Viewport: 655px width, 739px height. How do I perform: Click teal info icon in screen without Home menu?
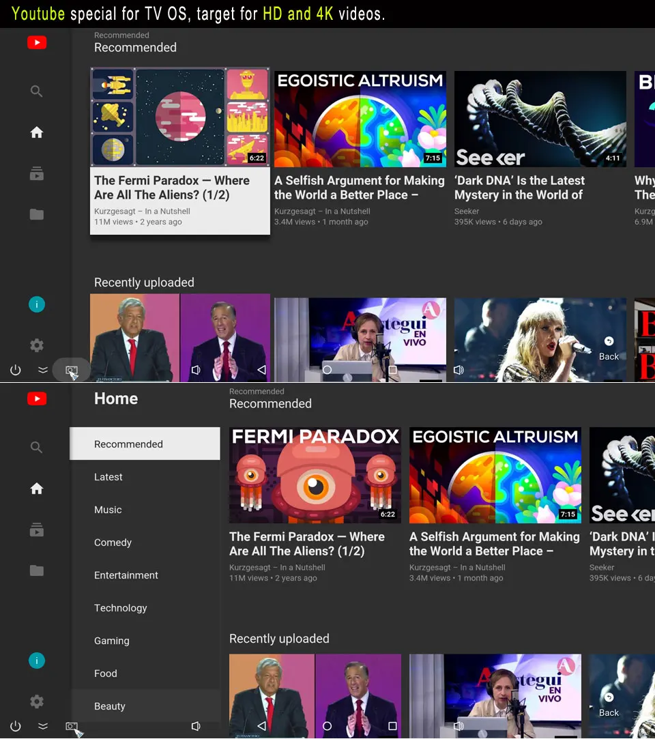[37, 304]
